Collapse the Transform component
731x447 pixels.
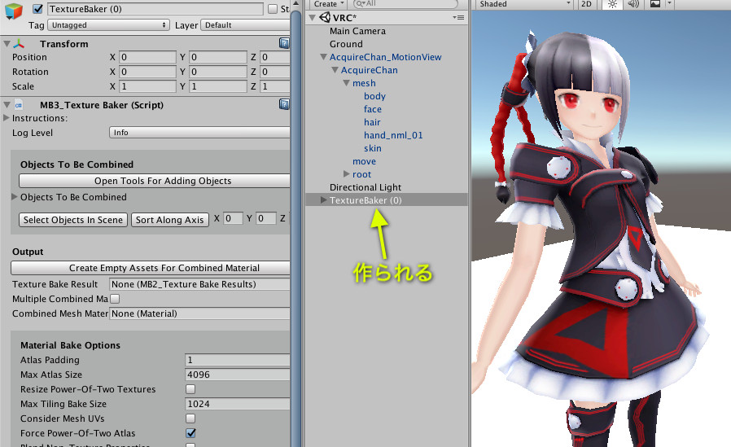click(7, 44)
